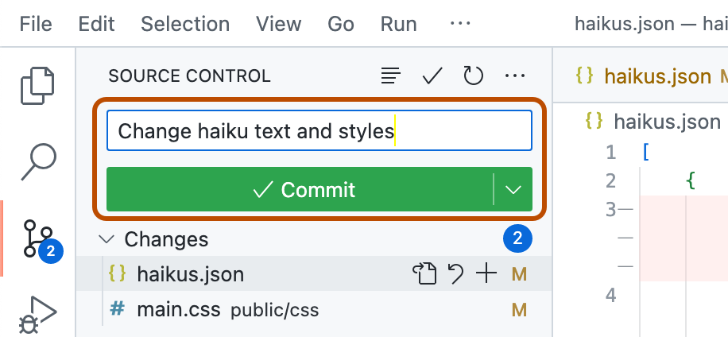The width and height of the screenshot is (728, 337).
Task: Open Source Control more actions ellipsis
Action: point(515,76)
